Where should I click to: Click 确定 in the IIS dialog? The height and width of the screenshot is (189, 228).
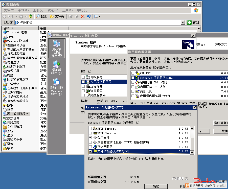pos(156,186)
